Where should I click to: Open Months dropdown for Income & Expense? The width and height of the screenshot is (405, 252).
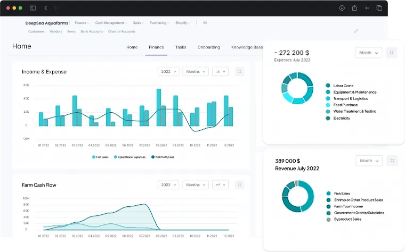(x=196, y=72)
